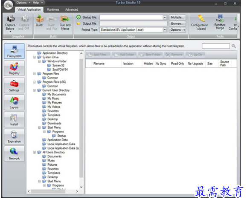247x205 pixels.
Task: Open the Registry panel
Action: pyautogui.click(x=14, y=69)
